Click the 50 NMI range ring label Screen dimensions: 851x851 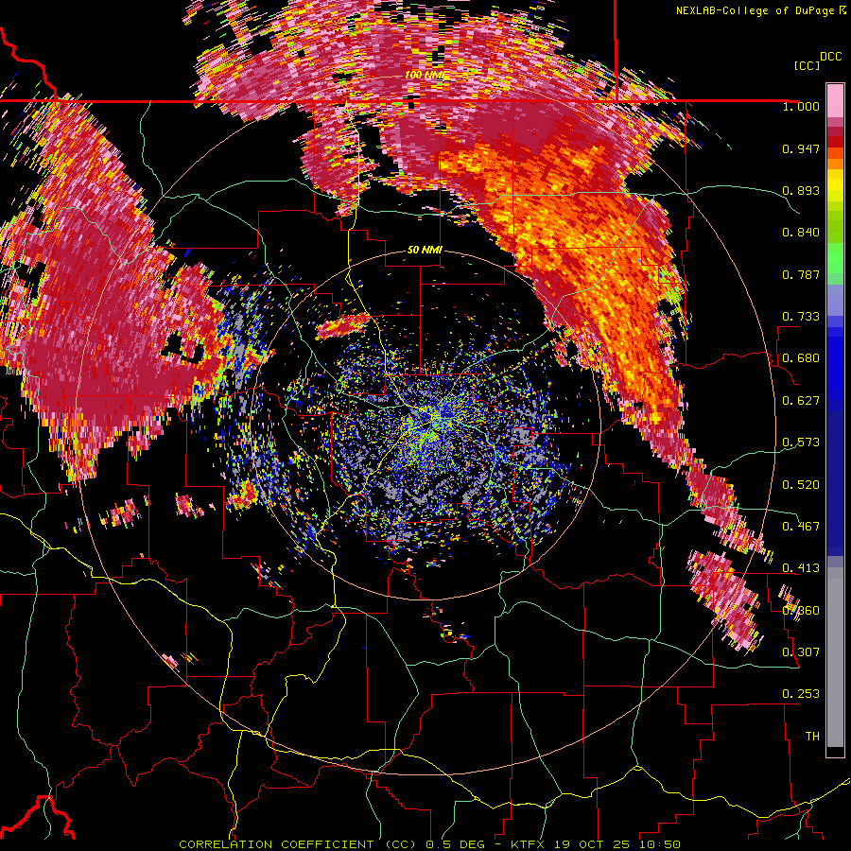click(x=425, y=251)
